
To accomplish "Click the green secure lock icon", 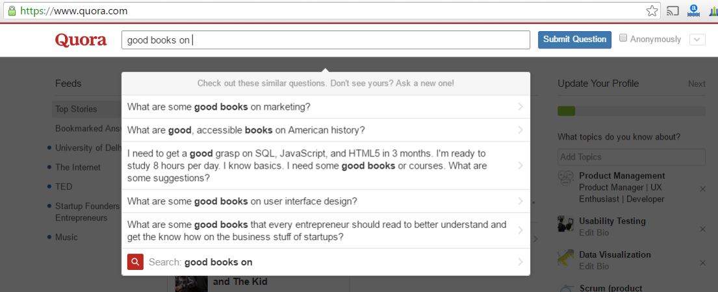I will click(12, 10).
